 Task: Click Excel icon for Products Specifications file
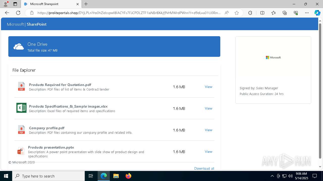21,108
